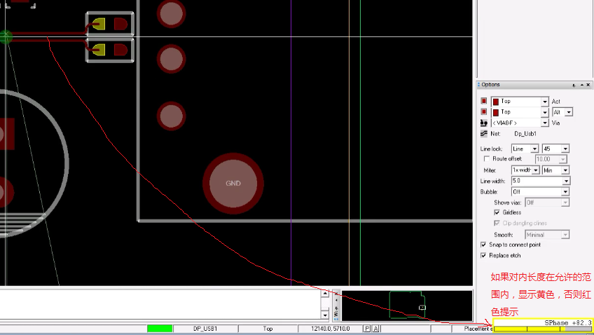This screenshot has height=335, width=594.
Task: Click the A button in status bar
Action: pos(376,329)
